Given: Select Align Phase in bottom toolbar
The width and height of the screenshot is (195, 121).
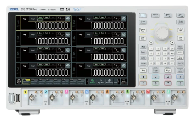Looking at the screenshot, I should [101, 81].
